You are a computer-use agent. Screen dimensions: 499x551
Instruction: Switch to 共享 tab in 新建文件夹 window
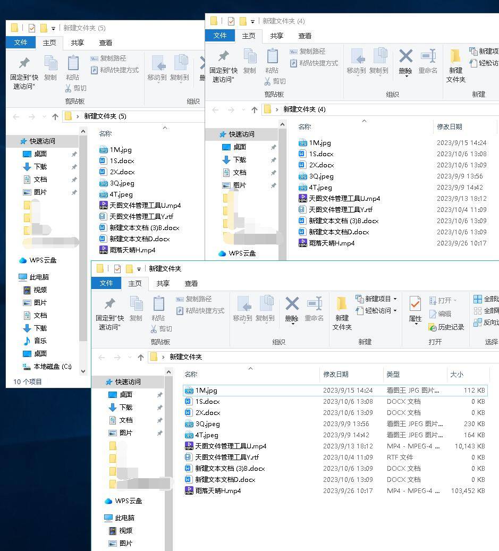click(x=163, y=284)
